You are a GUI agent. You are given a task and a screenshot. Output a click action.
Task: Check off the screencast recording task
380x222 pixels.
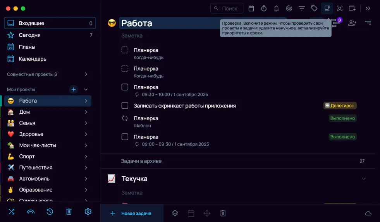(125, 106)
